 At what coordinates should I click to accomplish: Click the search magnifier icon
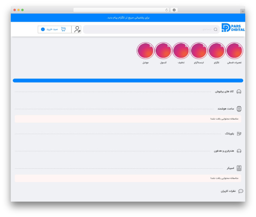pyautogui.click(x=216, y=29)
